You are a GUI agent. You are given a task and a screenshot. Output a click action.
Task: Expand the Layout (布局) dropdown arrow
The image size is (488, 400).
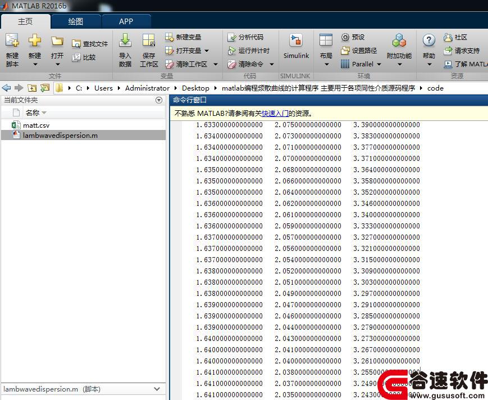(326, 65)
